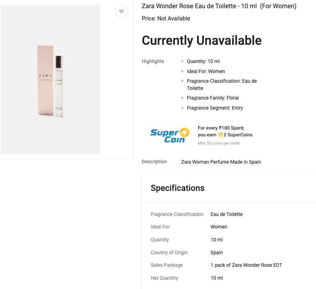Screen dimensions: 316x289
Task: Select the Ideal For: Women highlight
Action: click(206, 71)
